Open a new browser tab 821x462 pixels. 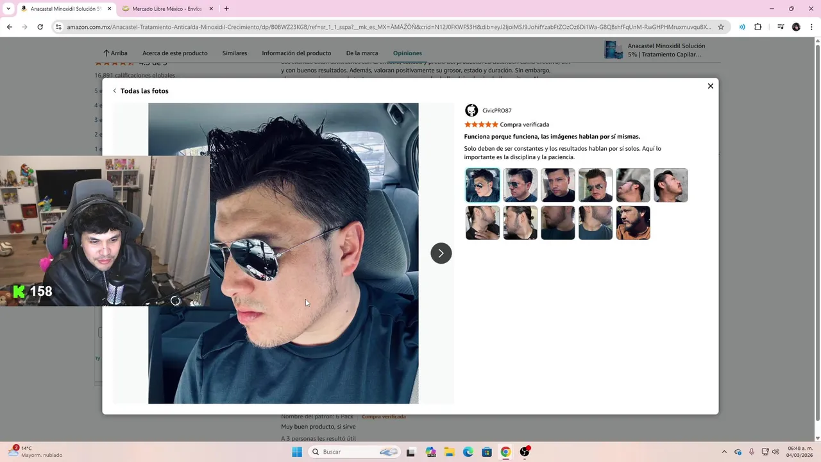[226, 9]
